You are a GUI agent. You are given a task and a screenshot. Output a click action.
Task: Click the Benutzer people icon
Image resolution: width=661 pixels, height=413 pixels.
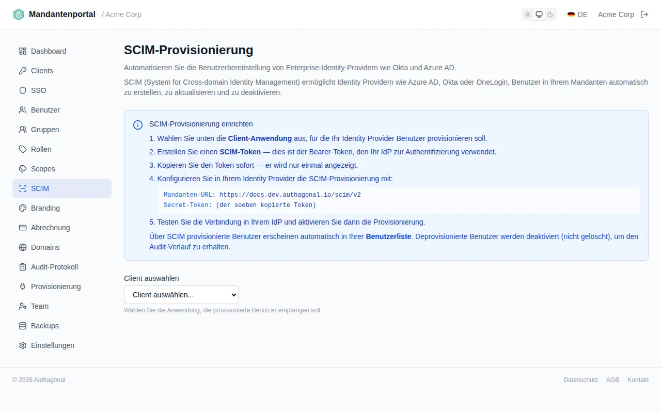coord(23,110)
